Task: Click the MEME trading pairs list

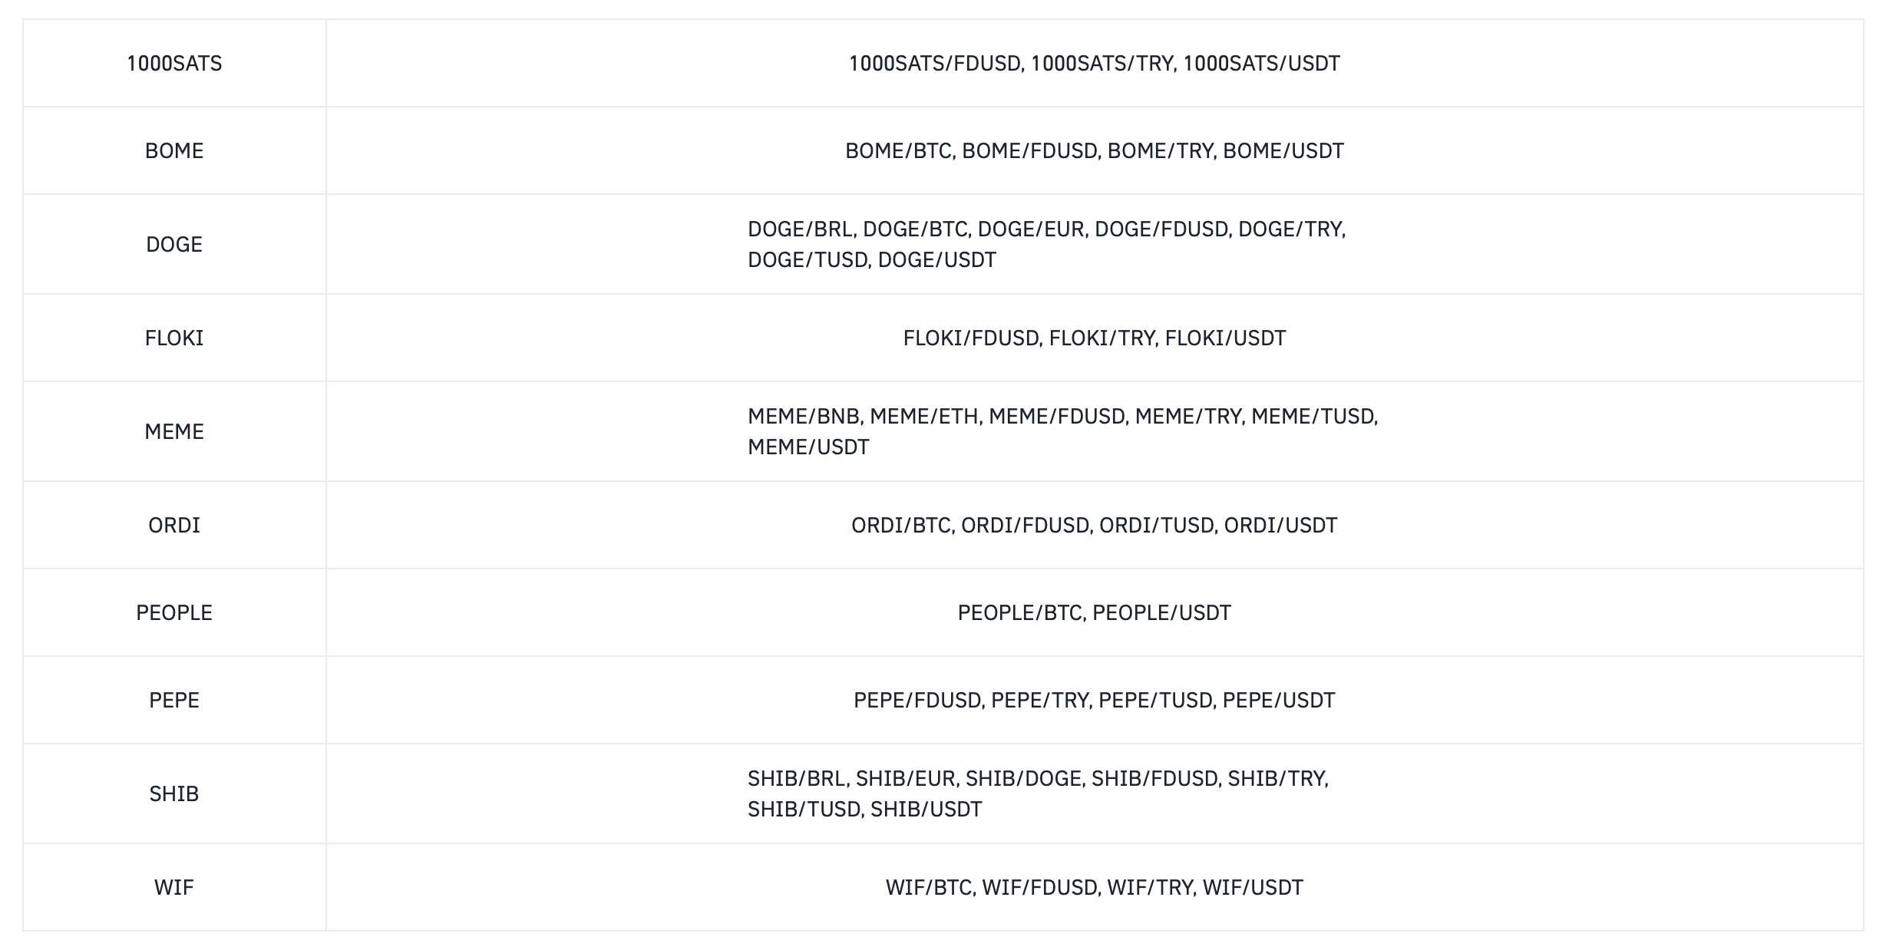Action: (x=1062, y=431)
